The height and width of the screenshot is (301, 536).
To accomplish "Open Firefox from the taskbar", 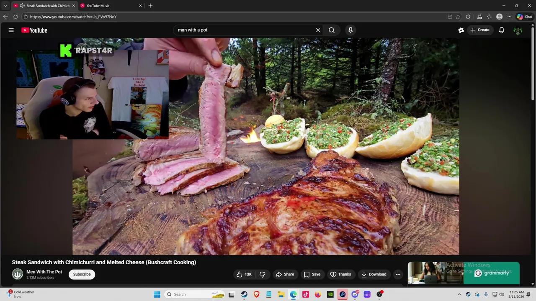I will pyautogui.click(x=318, y=294).
